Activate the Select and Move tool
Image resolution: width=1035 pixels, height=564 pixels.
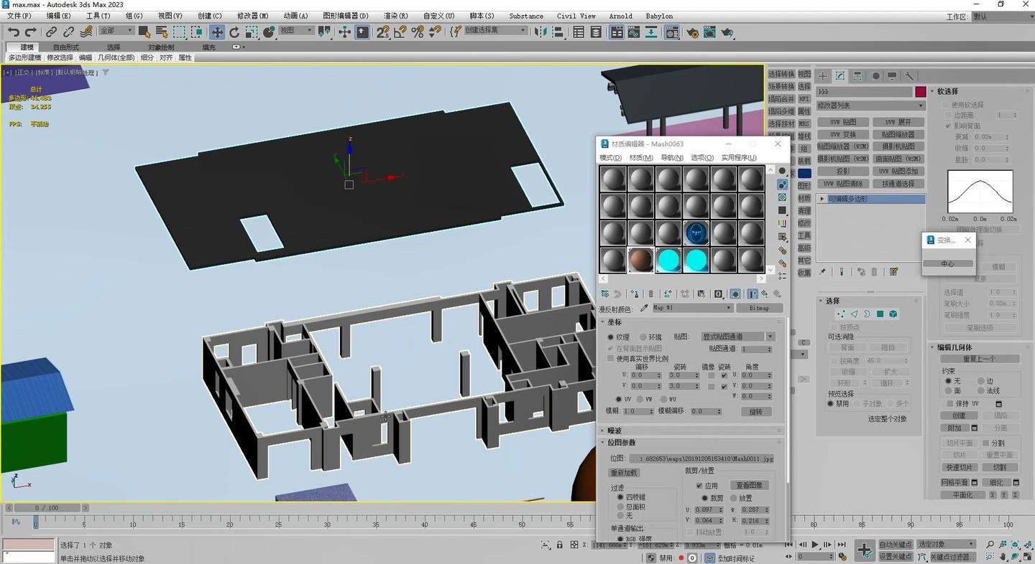[x=217, y=32]
